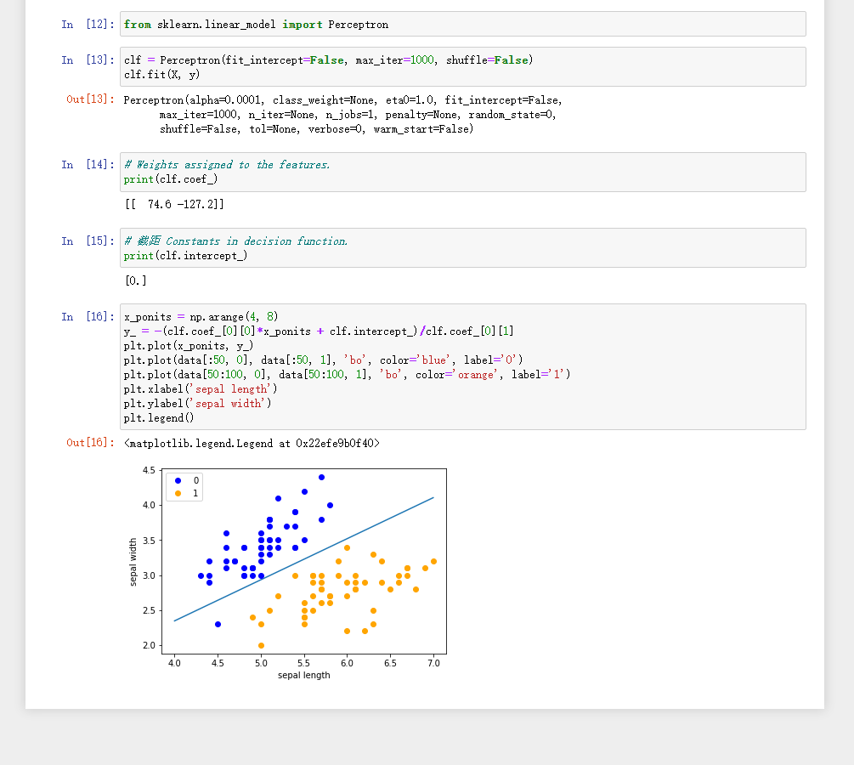854x765 pixels.
Task: Click the blue legend marker for class 0
Action: (x=178, y=481)
